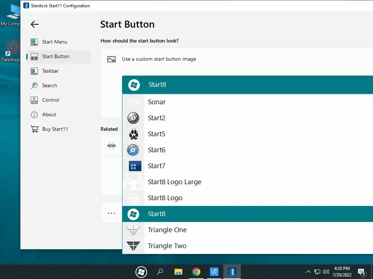Go back with the left arrow
This screenshot has height=279, width=373.
pyautogui.click(x=35, y=24)
